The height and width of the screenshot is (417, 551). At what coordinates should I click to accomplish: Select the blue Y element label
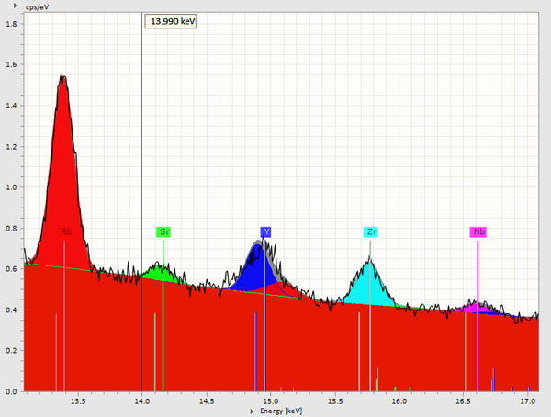click(266, 232)
